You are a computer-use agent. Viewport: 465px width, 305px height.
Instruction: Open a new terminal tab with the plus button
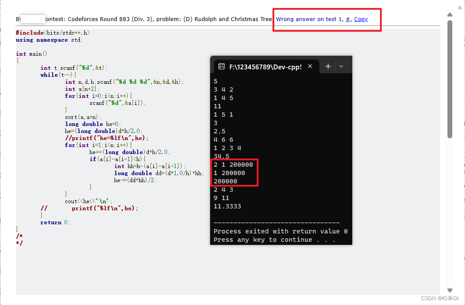click(x=328, y=66)
